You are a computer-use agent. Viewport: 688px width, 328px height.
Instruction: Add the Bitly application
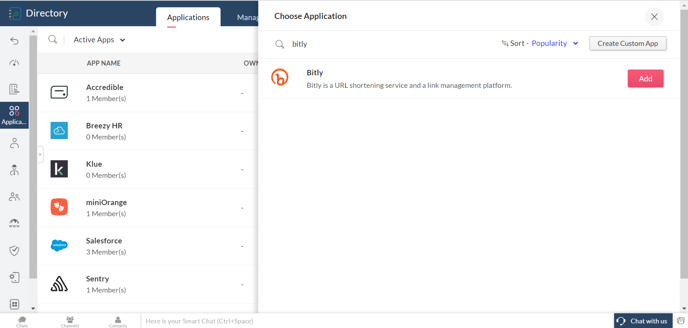pos(645,79)
